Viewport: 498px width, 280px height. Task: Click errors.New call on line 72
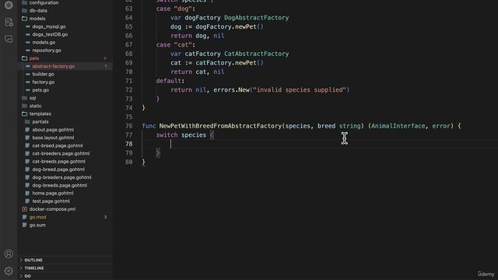pyautogui.click(x=231, y=90)
